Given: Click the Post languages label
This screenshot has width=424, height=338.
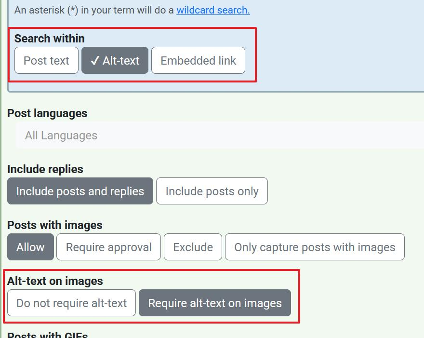Looking at the screenshot, I should pos(47,113).
